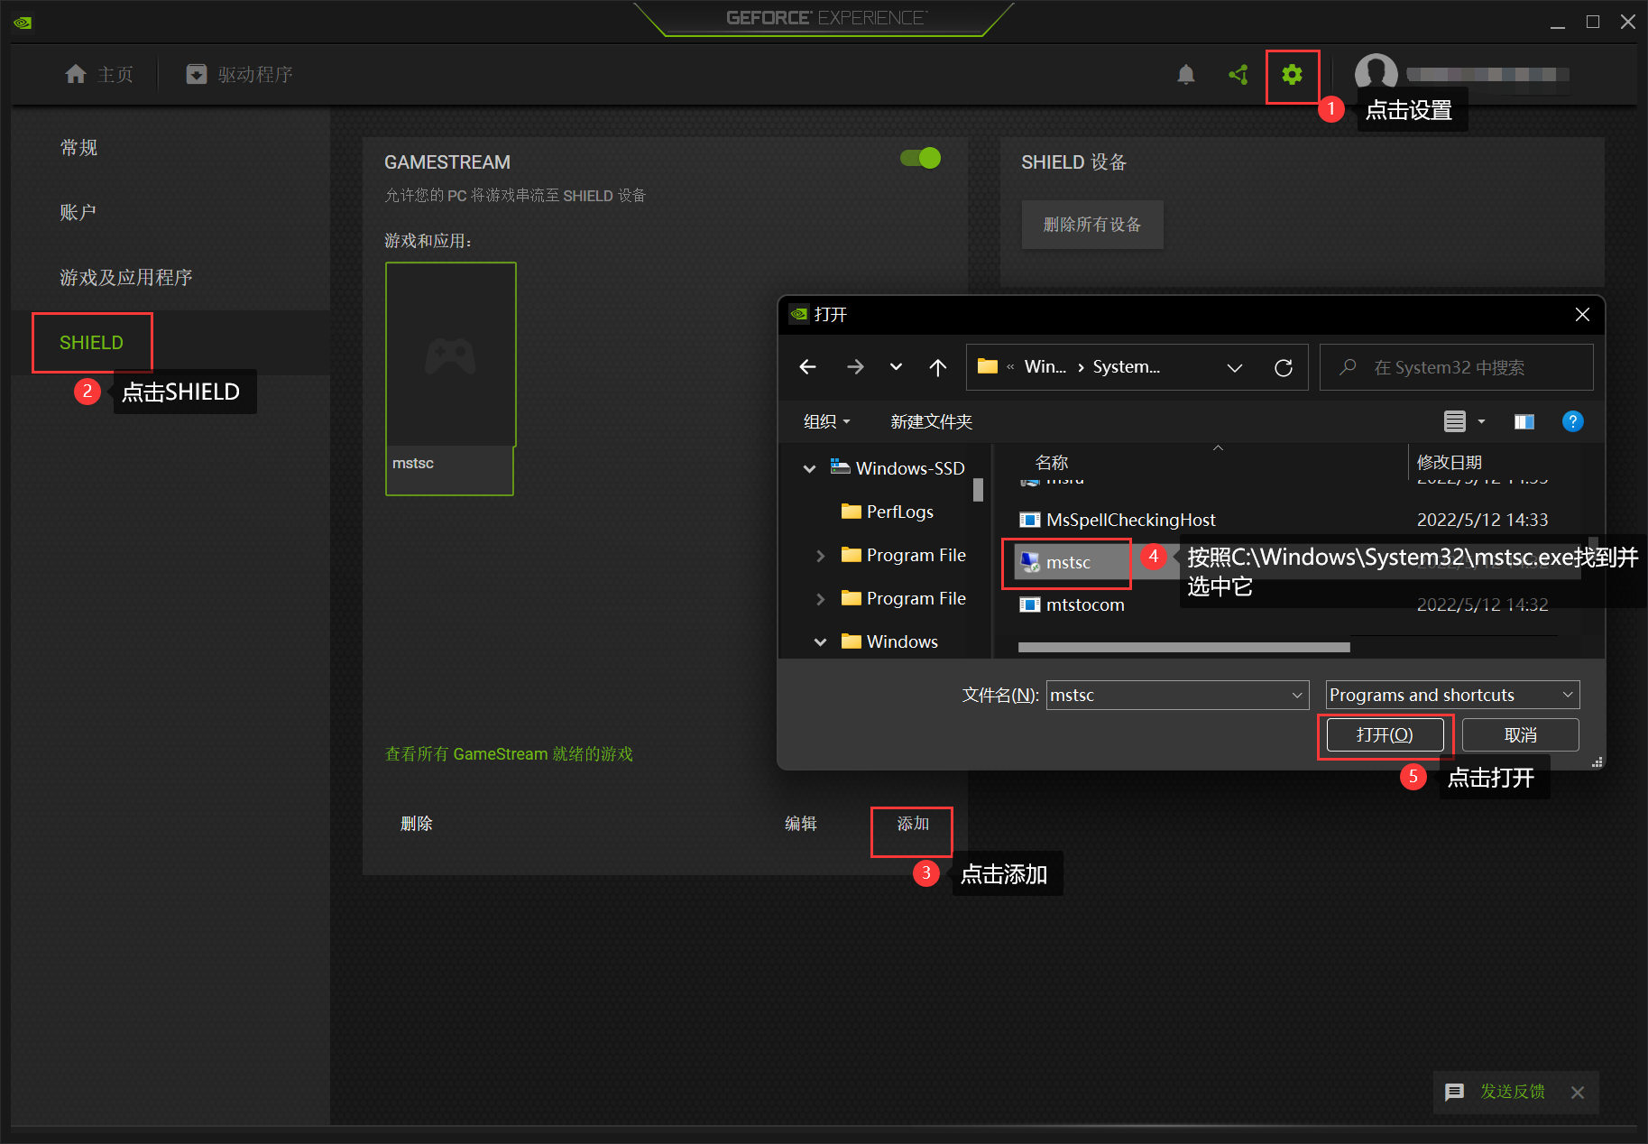Click 打开(O) button
The image size is (1648, 1144).
click(x=1385, y=734)
